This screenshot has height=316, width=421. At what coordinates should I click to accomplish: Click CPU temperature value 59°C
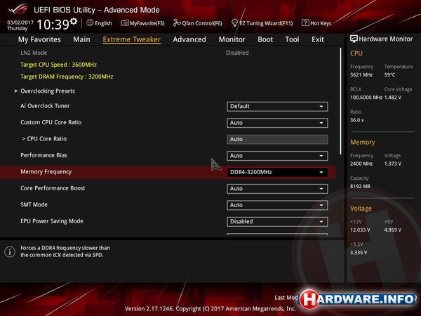click(x=389, y=75)
